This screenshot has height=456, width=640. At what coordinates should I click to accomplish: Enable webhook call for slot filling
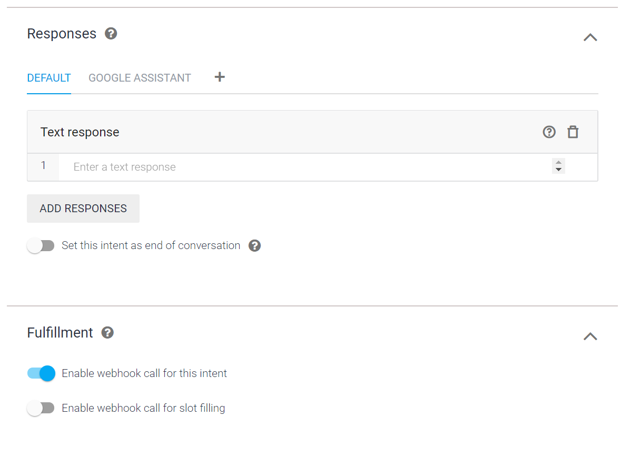tap(41, 408)
